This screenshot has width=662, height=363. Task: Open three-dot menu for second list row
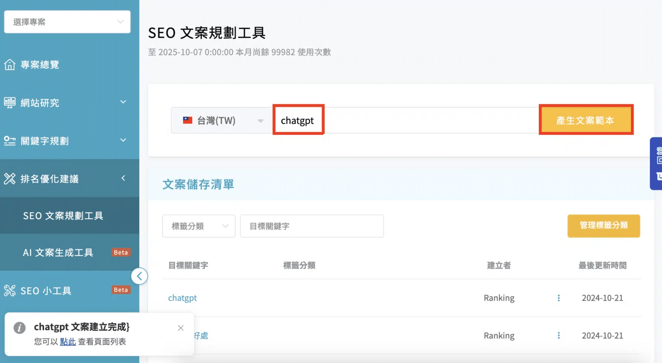(559, 335)
